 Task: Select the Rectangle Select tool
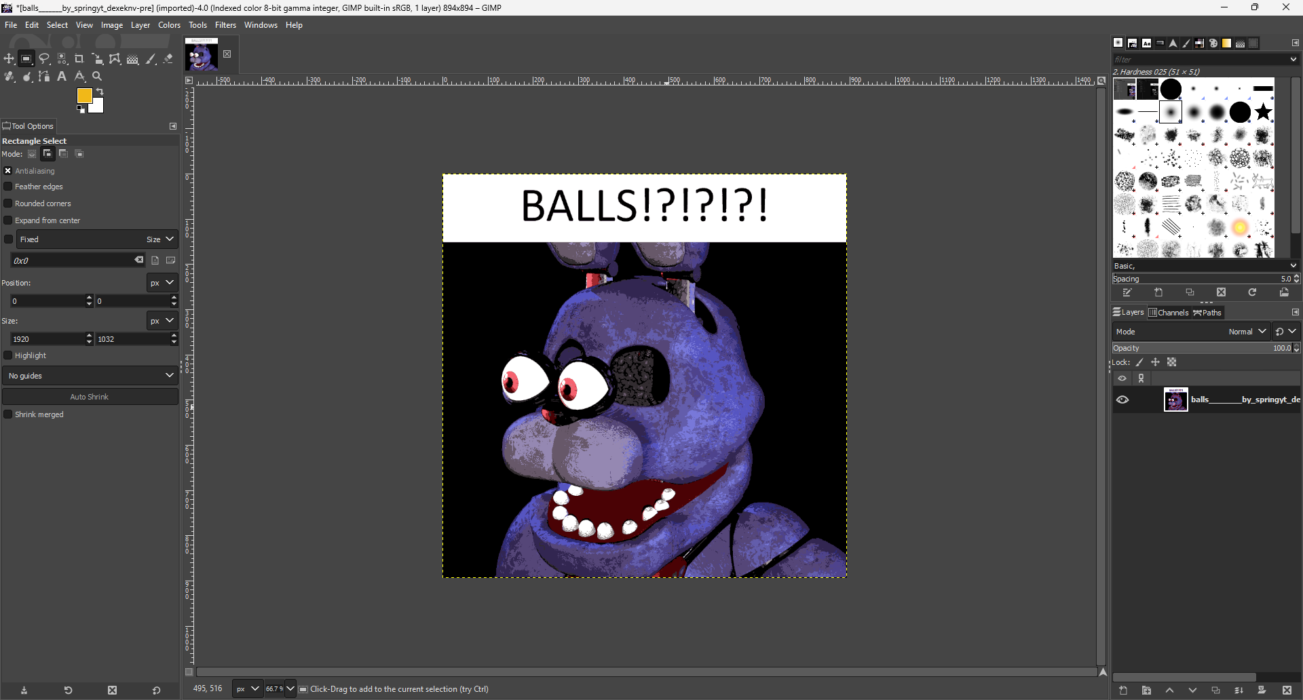(x=26, y=59)
